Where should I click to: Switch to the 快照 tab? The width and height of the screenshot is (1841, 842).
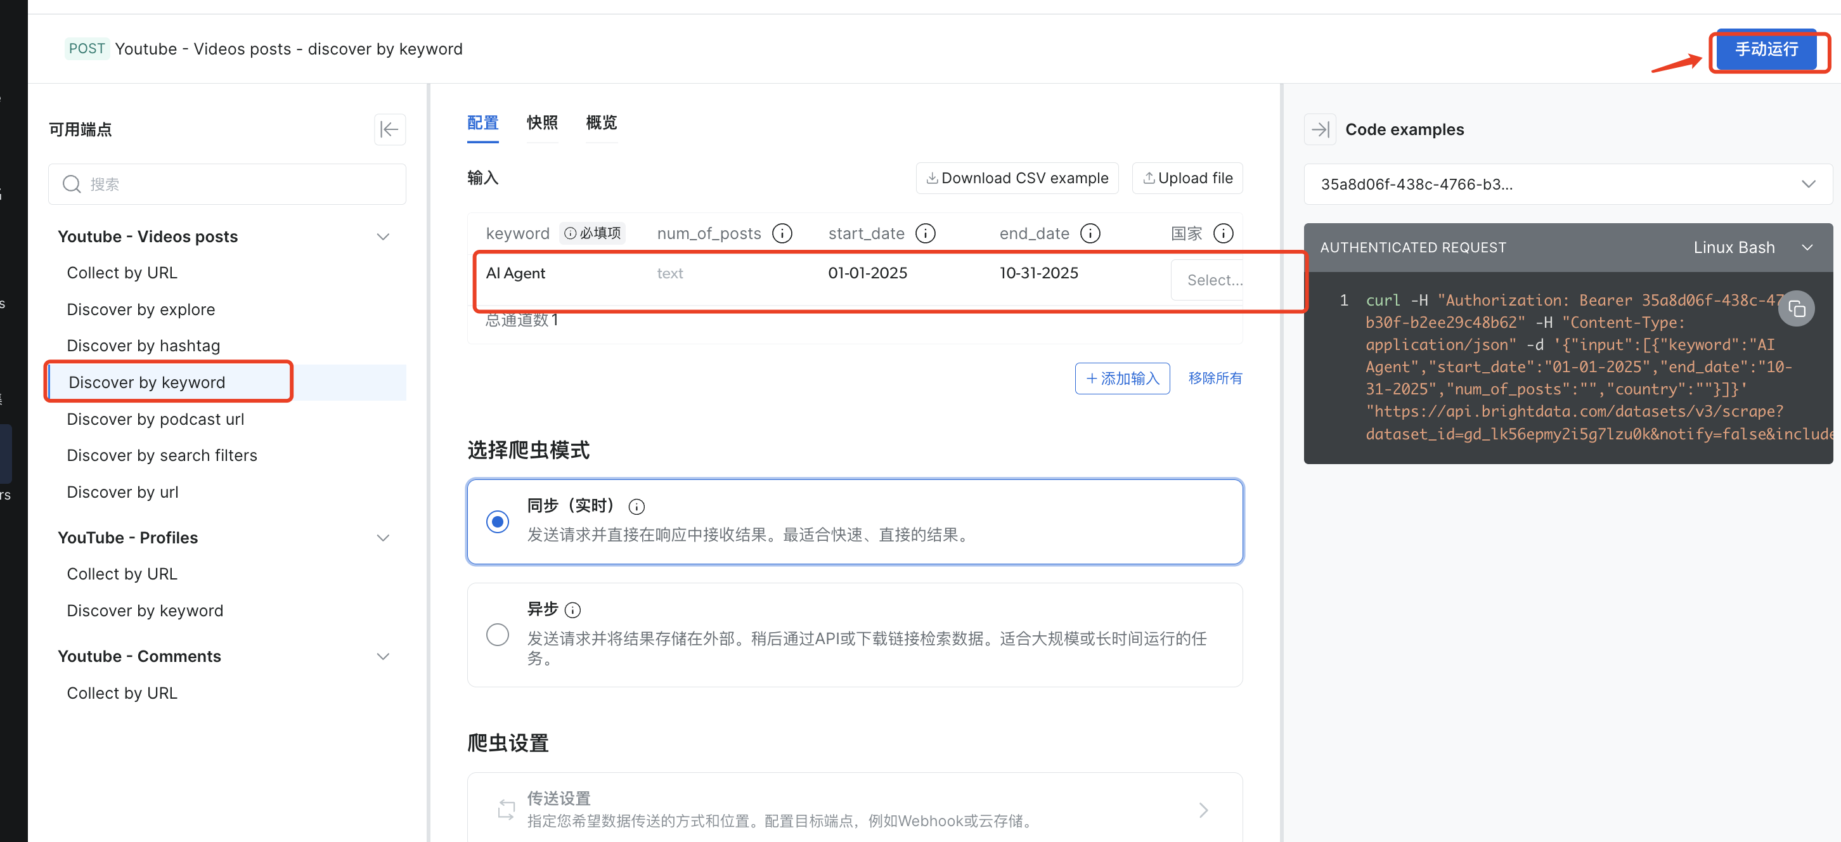[542, 123]
